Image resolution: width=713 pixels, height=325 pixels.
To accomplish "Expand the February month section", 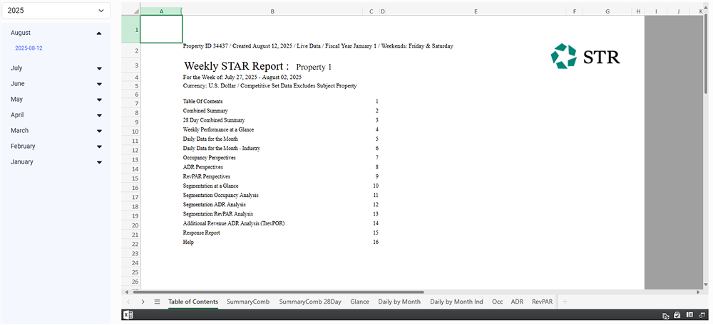I will (x=99, y=146).
